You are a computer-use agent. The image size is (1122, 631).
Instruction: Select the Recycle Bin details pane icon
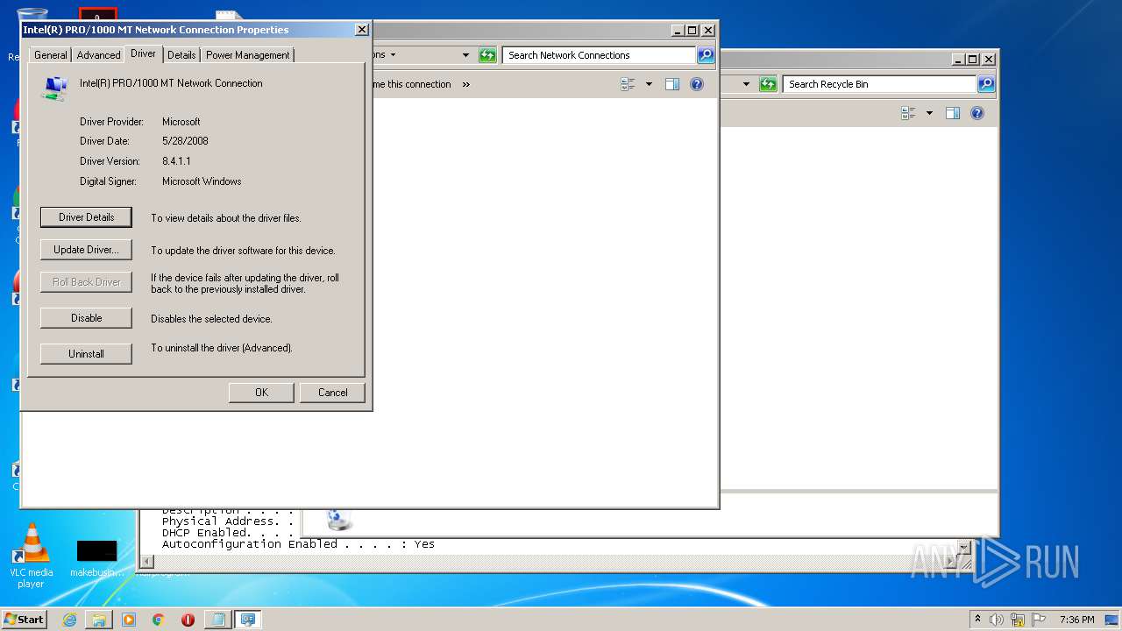click(x=339, y=519)
